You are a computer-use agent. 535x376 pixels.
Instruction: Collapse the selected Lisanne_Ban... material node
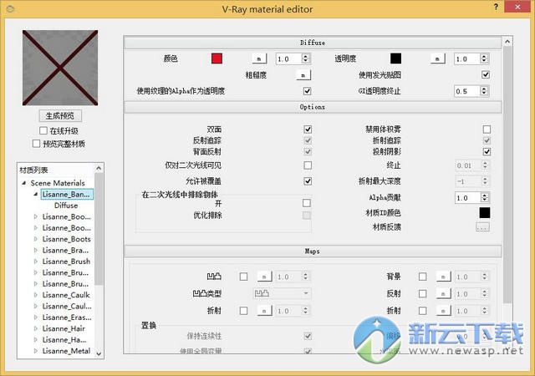click(x=35, y=195)
